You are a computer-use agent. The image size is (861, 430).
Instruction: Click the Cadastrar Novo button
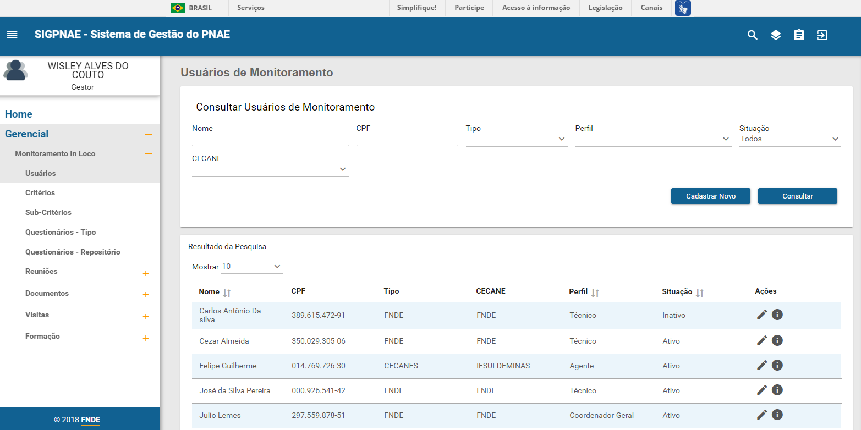pyautogui.click(x=710, y=196)
